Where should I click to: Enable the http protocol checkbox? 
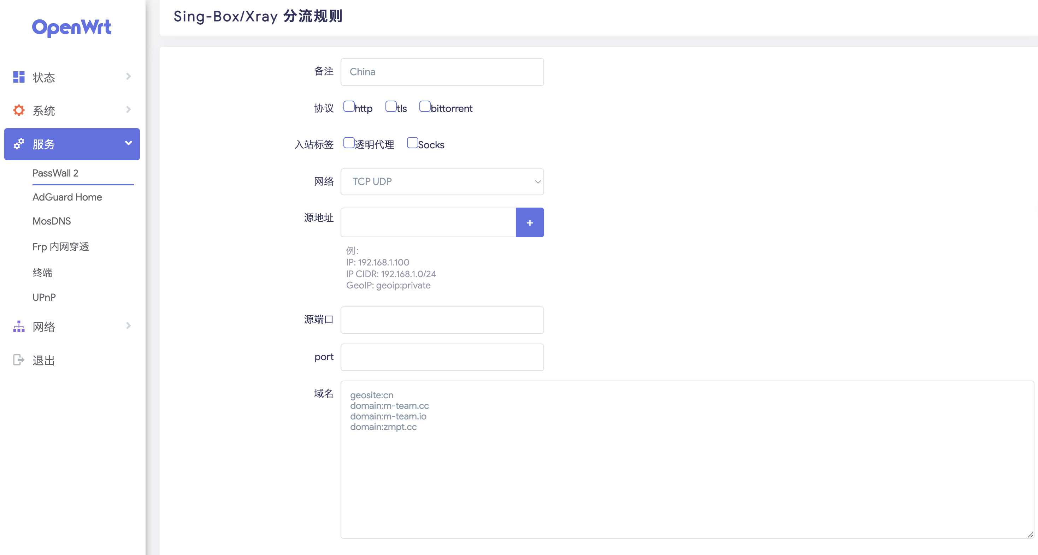tap(349, 107)
